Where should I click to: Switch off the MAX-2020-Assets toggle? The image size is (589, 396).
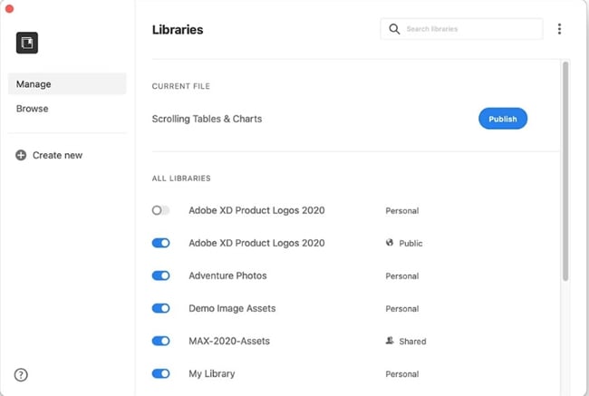pos(160,341)
